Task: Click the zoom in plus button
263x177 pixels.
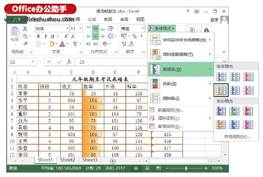Action: tap(206, 168)
